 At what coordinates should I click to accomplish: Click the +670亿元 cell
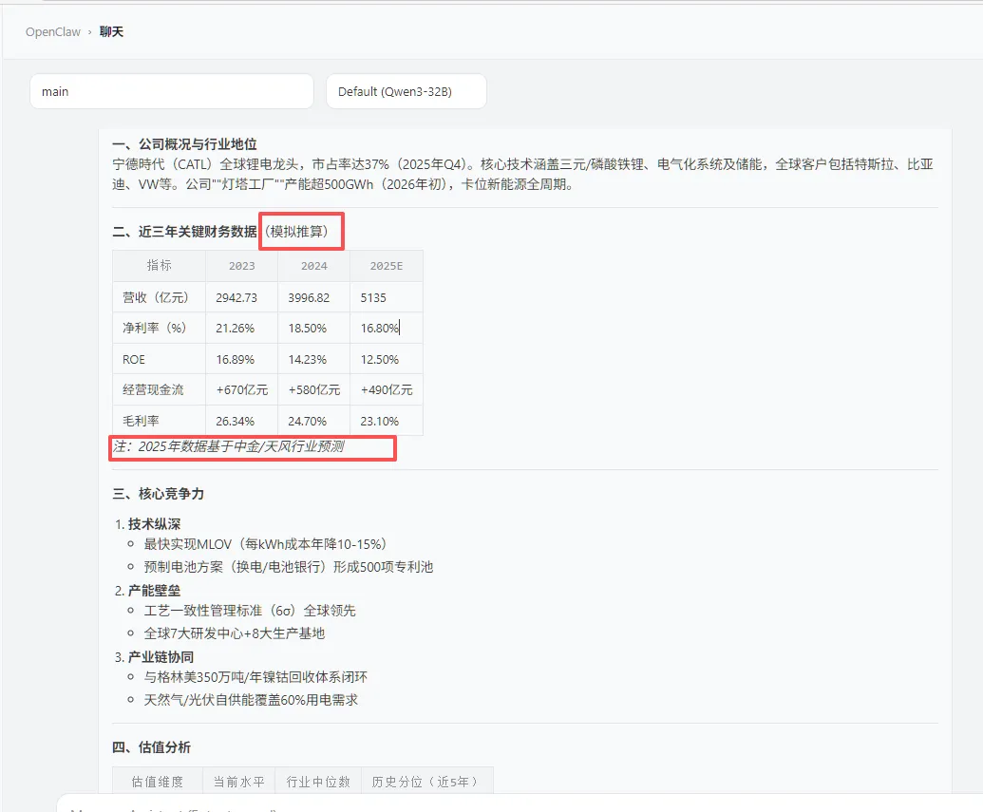pyautogui.click(x=241, y=390)
